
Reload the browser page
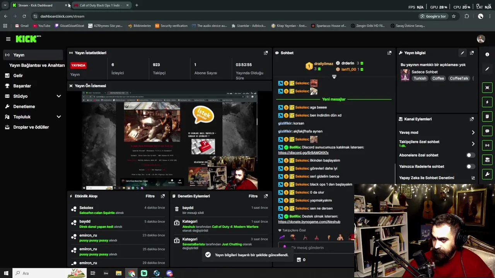coord(24,16)
